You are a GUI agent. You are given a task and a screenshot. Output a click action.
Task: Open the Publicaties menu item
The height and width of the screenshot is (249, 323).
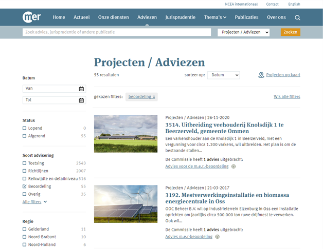[x=246, y=17]
